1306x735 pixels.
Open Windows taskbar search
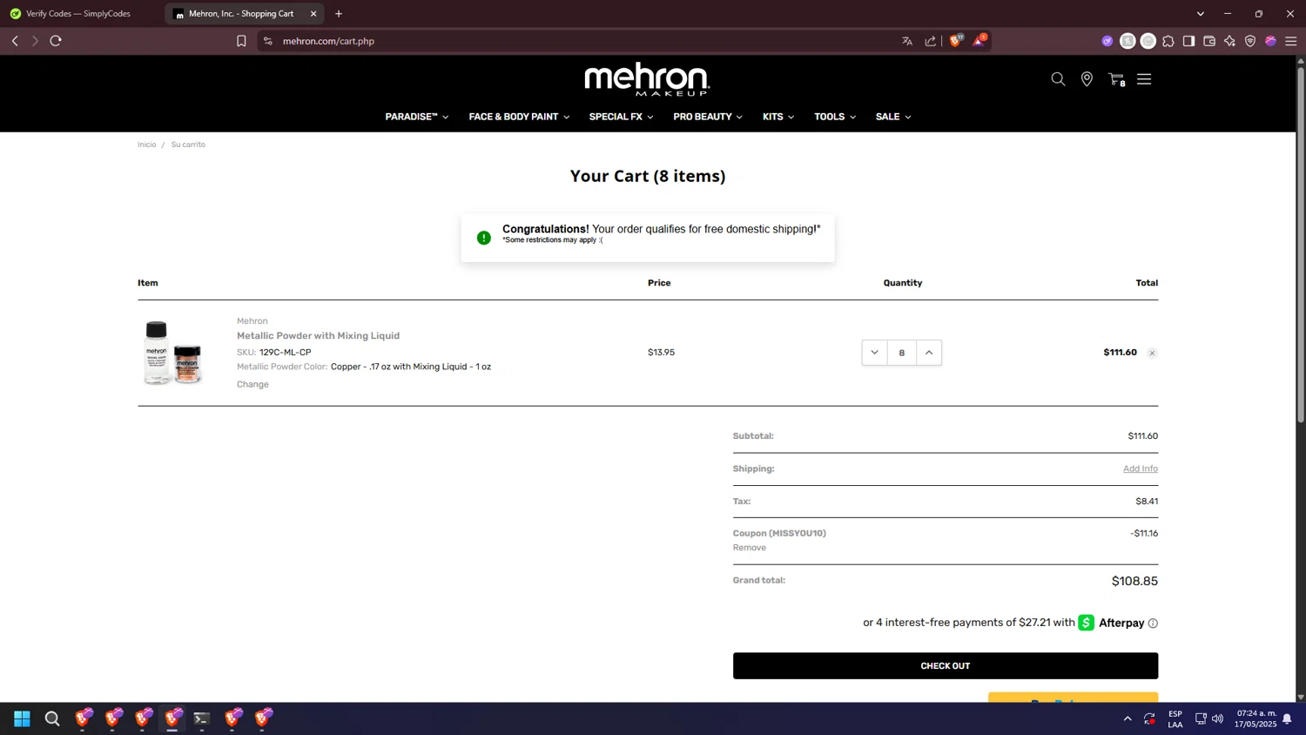coord(52,718)
